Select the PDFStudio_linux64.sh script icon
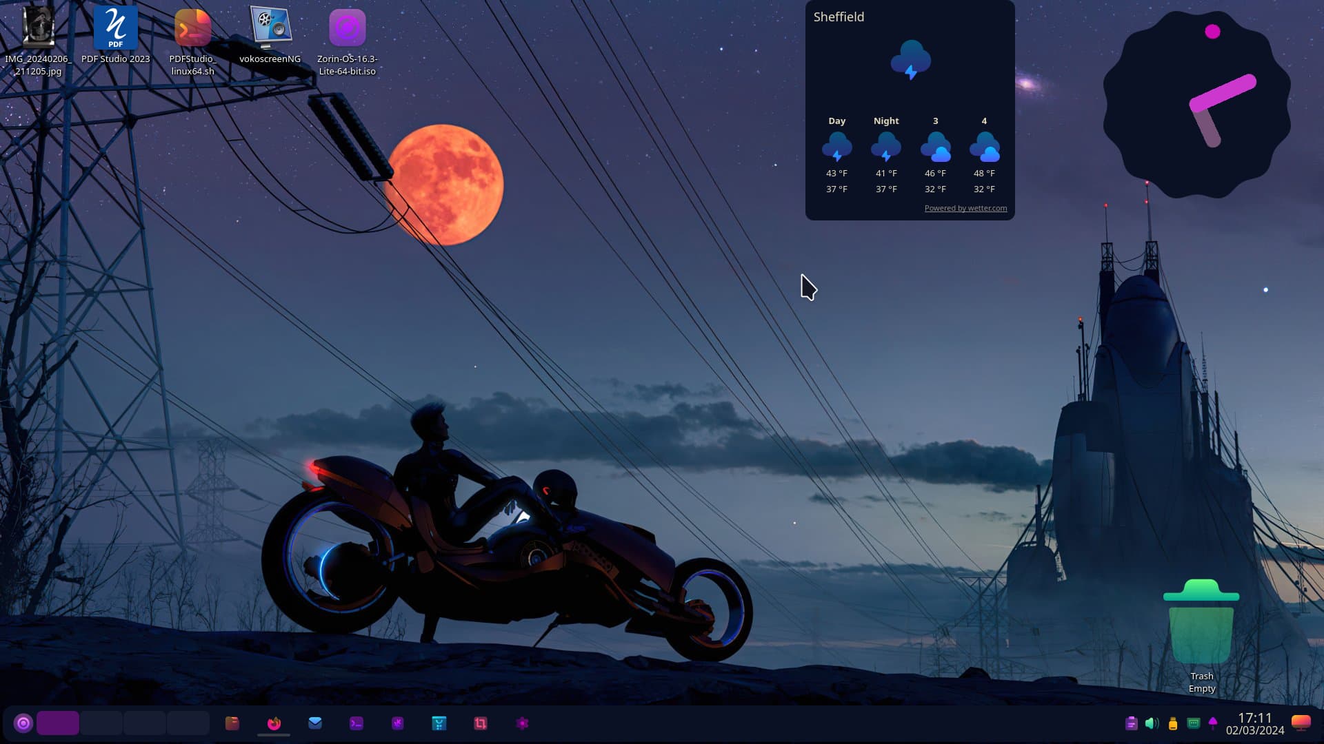The image size is (1324, 744). point(192,41)
